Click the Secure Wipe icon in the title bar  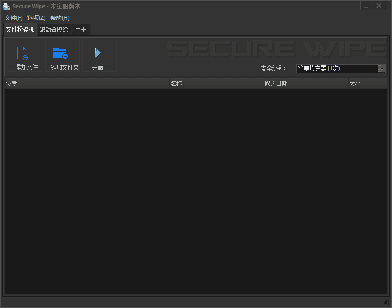click(6, 6)
